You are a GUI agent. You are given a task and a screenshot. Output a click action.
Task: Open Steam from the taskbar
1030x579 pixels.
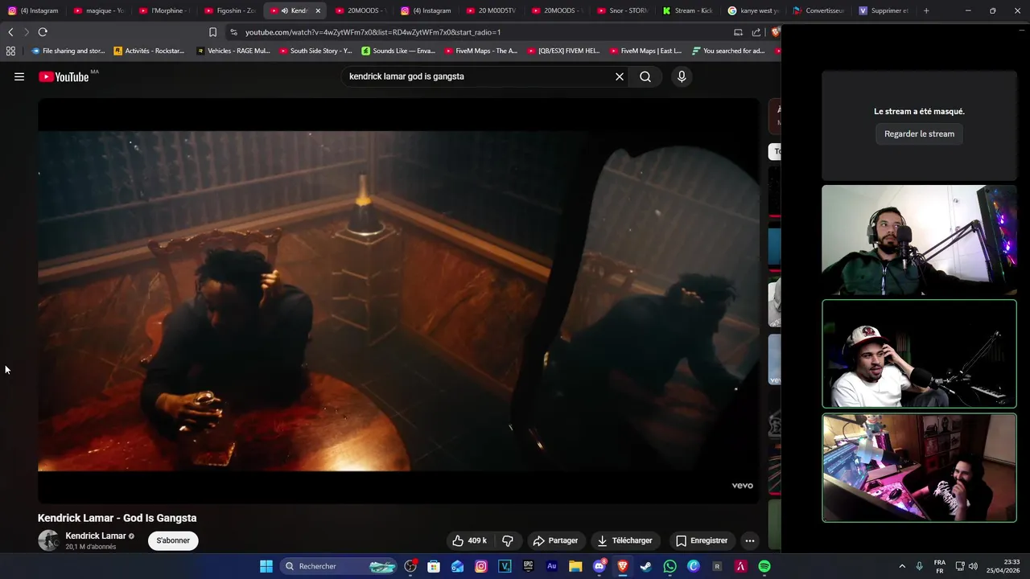(x=645, y=566)
